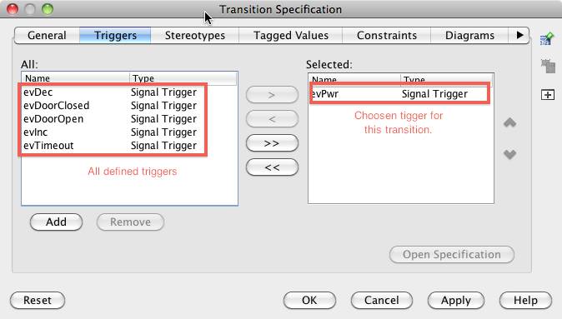Image resolution: width=562 pixels, height=319 pixels.
Task: Switch to the General tab
Action: point(47,36)
